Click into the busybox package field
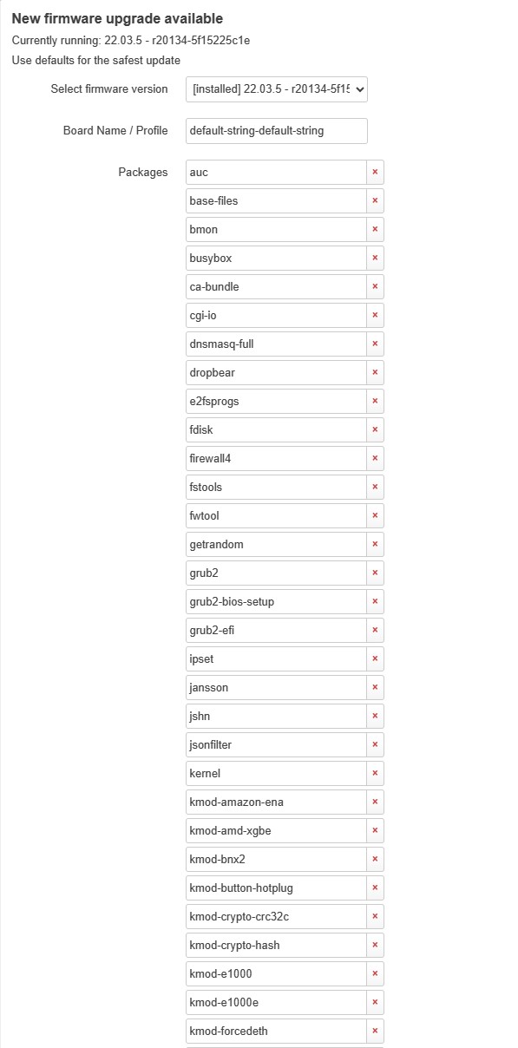Viewport: 518px width, 1048px height. [x=276, y=258]
